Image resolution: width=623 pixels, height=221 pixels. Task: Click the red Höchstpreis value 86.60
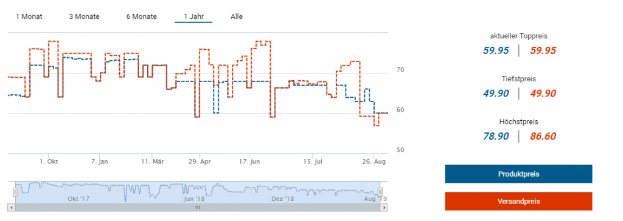543,137
